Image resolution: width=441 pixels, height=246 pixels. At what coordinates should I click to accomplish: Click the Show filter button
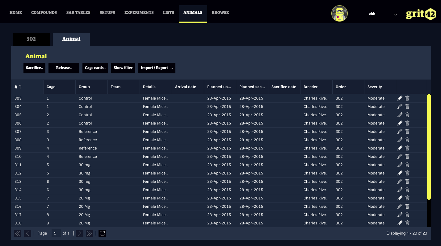coord(123,68)
